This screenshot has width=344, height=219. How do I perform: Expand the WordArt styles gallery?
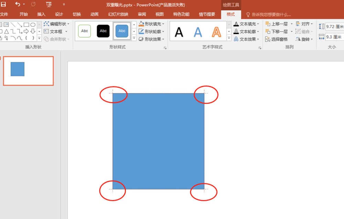tap(229, 39)
